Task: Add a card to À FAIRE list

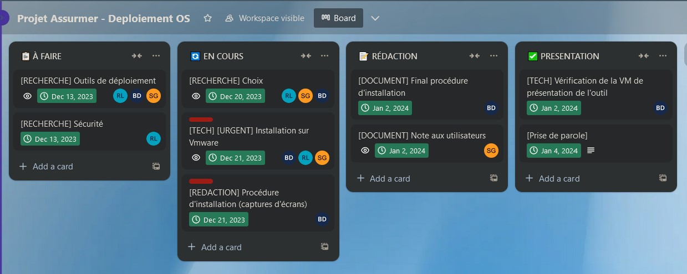Action: (x=46, y=166)
